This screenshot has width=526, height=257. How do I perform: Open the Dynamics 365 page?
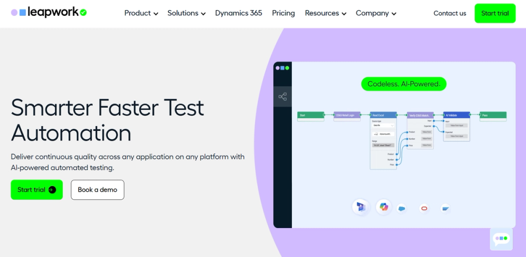[238, 14]
